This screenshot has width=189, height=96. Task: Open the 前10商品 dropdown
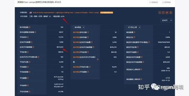[79, 27]
